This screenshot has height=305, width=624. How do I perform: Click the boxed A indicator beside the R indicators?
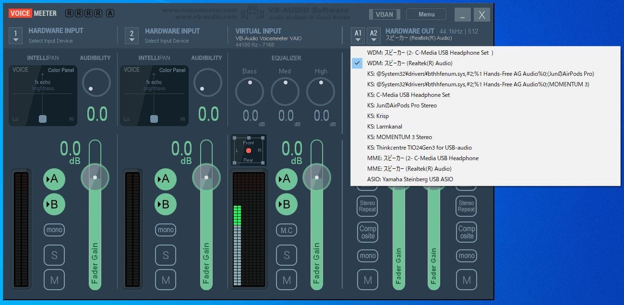point(110,13)
